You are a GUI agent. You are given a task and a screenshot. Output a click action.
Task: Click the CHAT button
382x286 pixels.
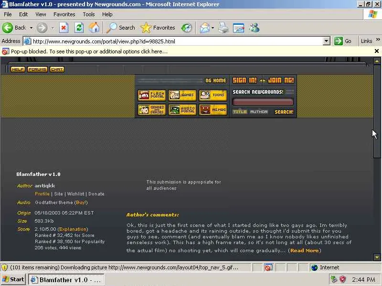[57, 69]
